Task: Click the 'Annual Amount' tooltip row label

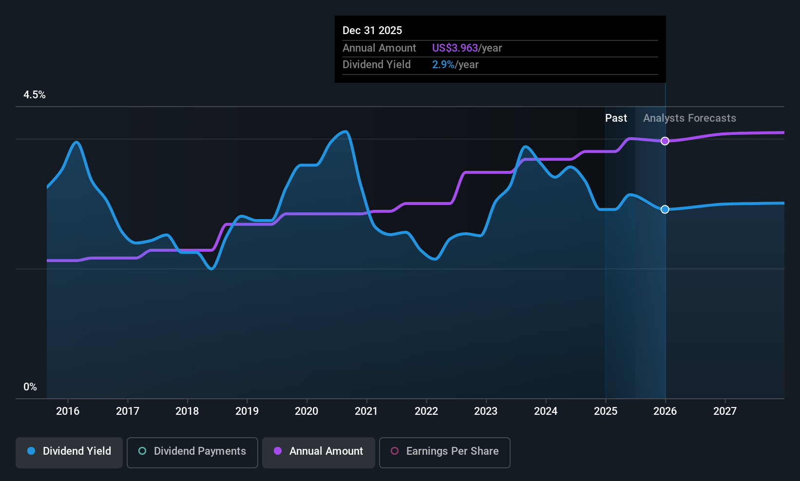Action: [379, 48]
